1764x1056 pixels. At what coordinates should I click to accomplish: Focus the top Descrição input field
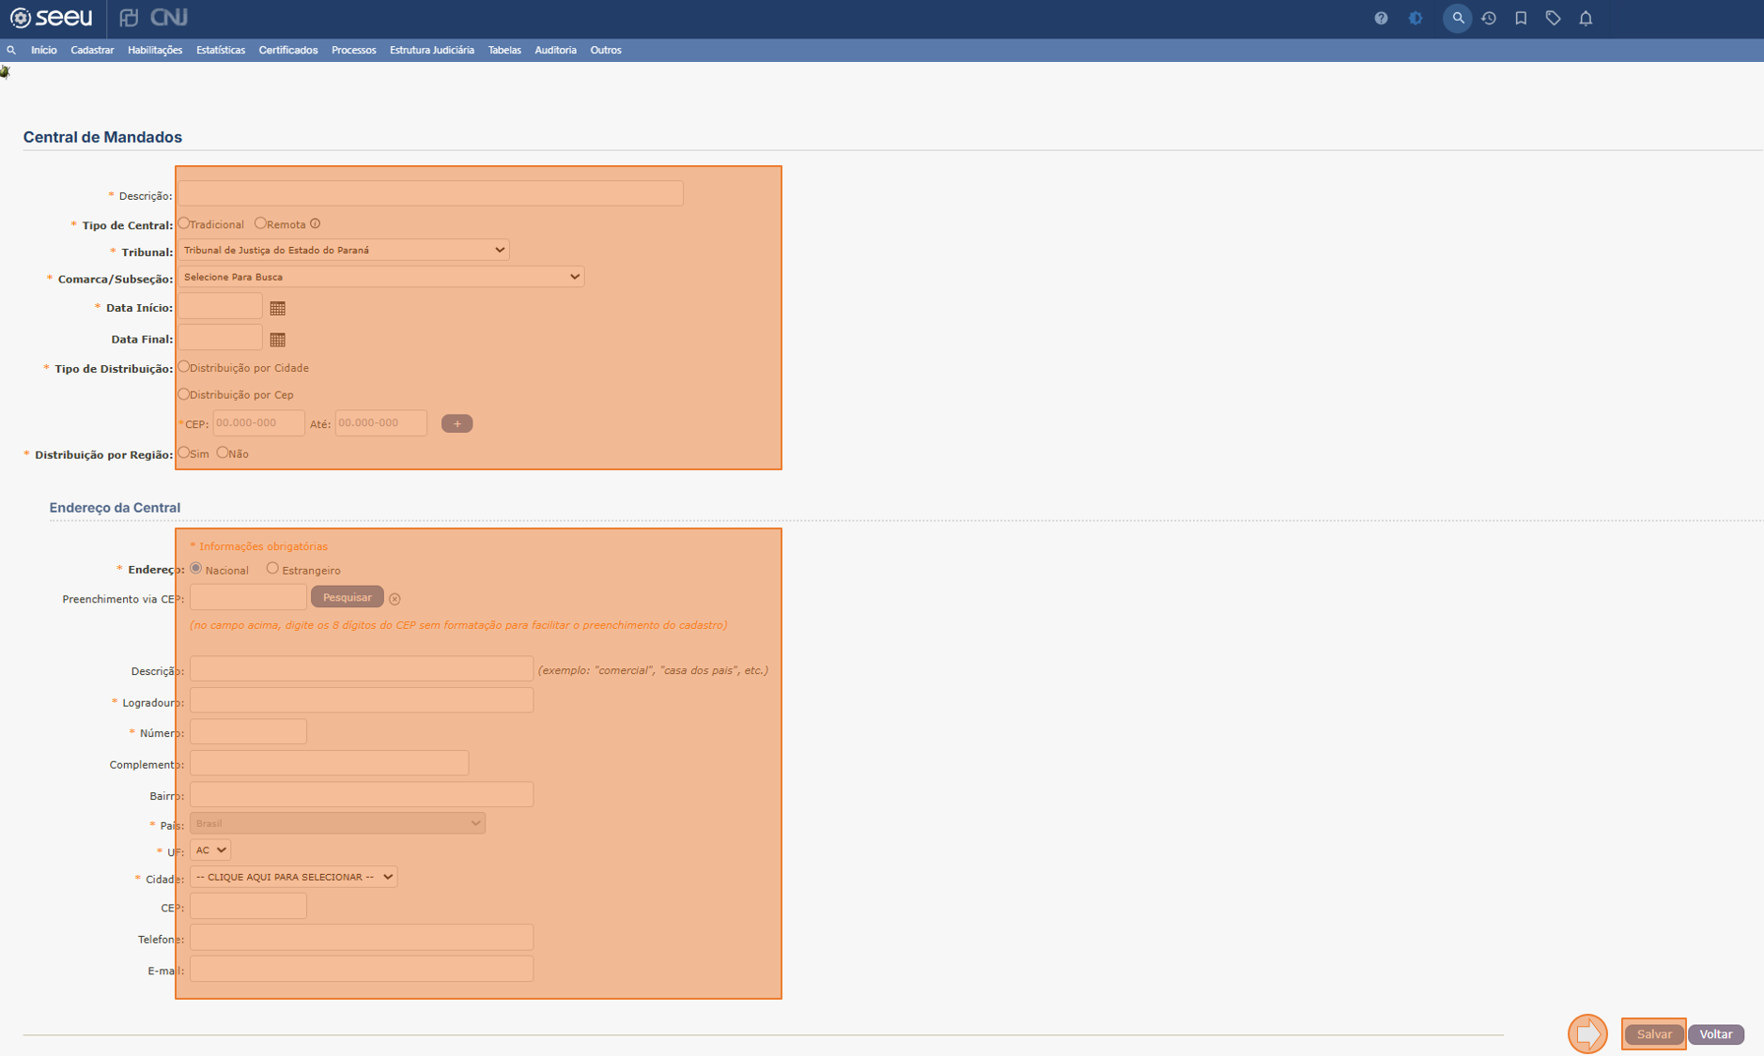pos(431,193)
